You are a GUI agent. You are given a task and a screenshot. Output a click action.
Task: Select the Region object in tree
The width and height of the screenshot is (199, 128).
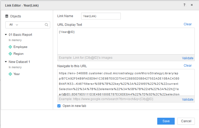coord(18,54)
